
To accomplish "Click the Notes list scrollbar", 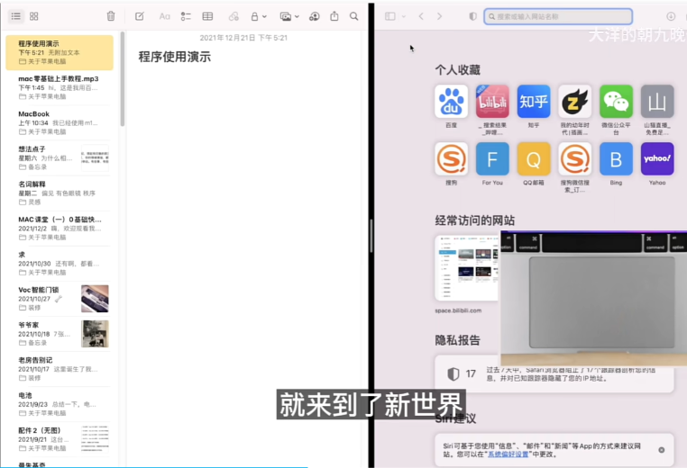I will (123, 78).
